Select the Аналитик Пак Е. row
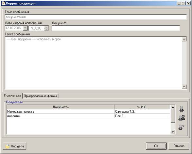The height and width of the screenshot is (154, 192). pyautogui.click(x=88, y=116)
